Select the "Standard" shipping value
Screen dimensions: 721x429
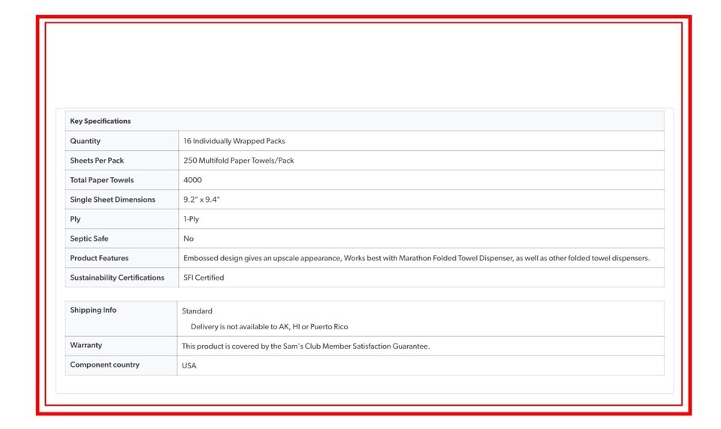197,311
